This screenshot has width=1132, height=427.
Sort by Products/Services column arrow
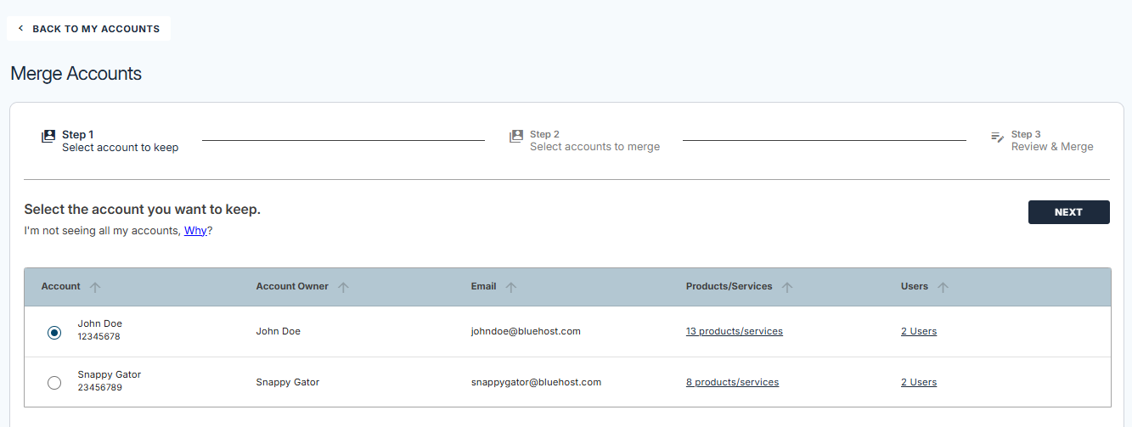coord(787,288)
